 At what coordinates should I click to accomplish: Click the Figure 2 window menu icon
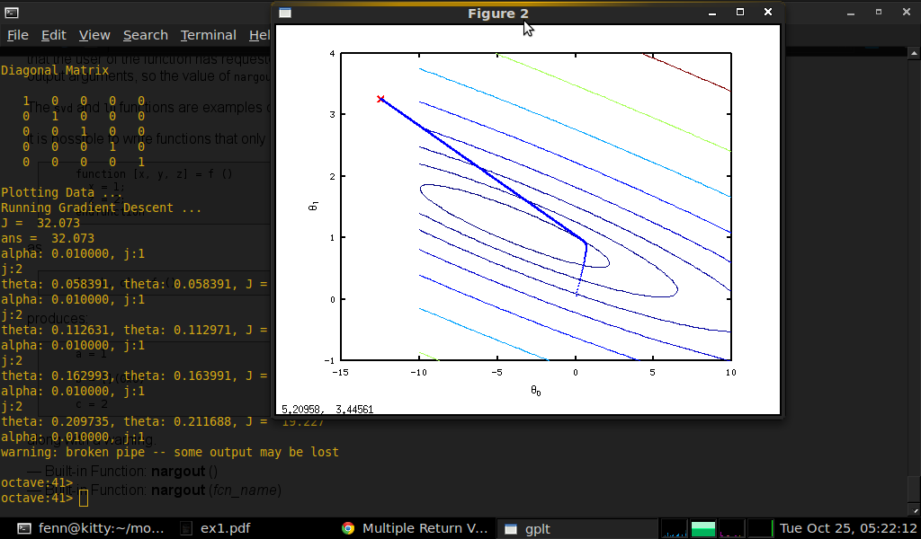pyautogui.click(x=285, y=13)
